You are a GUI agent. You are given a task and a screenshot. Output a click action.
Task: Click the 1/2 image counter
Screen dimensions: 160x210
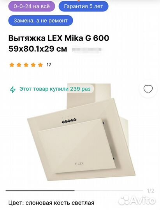click(x=151, y=191)
